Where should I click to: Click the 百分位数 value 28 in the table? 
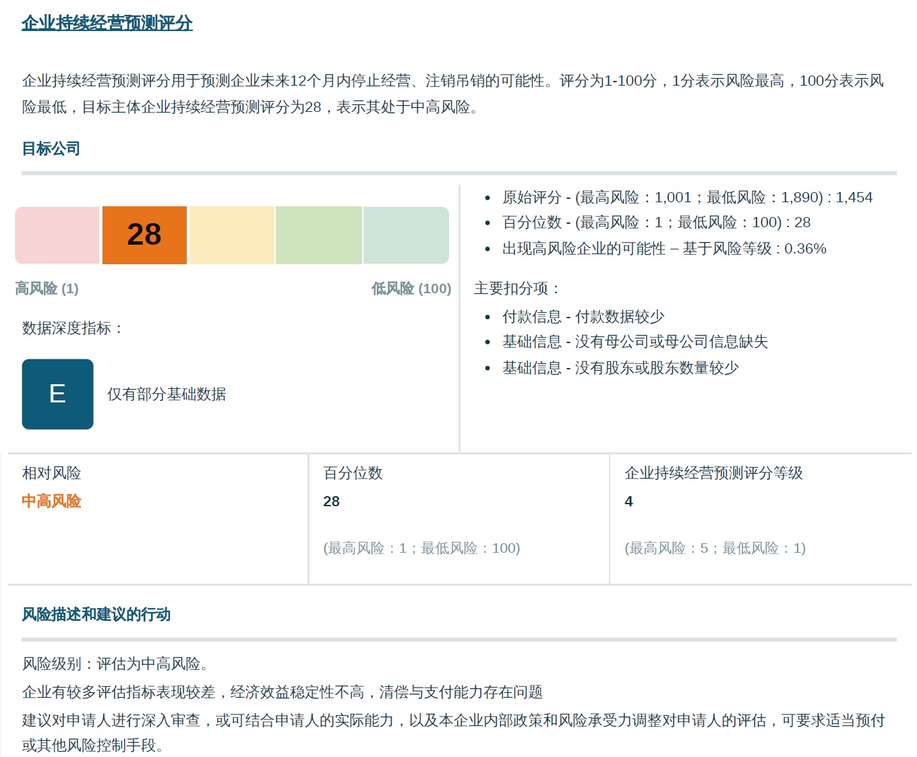(x=331, y=502)
